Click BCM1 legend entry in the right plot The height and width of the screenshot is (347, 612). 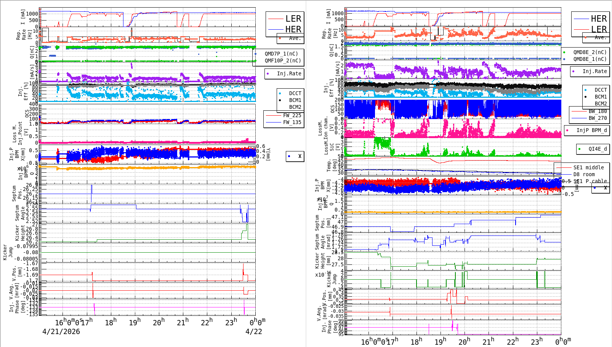601,97
